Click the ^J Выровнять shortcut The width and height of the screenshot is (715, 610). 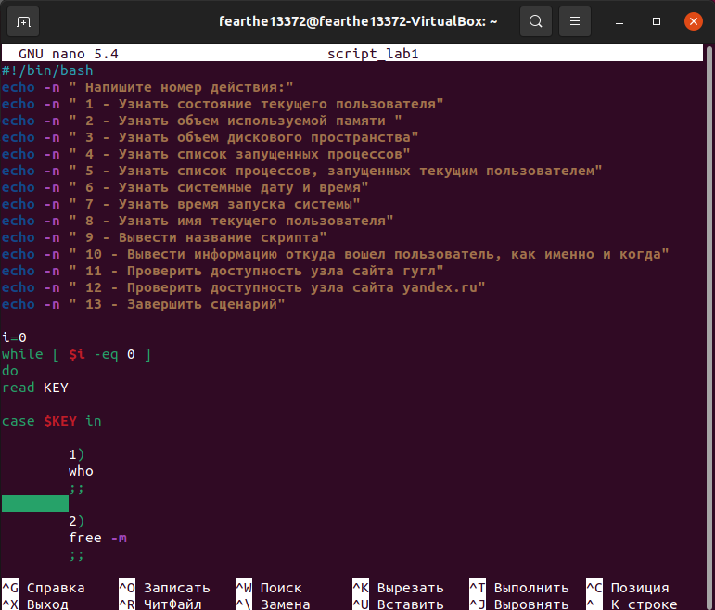[519, 604]
